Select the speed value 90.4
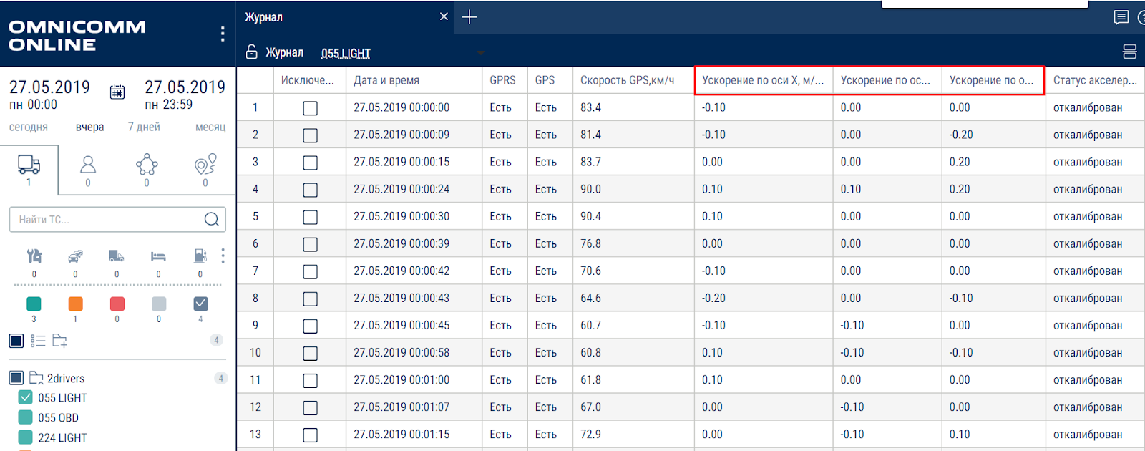This screenshot has width=1145, height=451. (590, 216)
